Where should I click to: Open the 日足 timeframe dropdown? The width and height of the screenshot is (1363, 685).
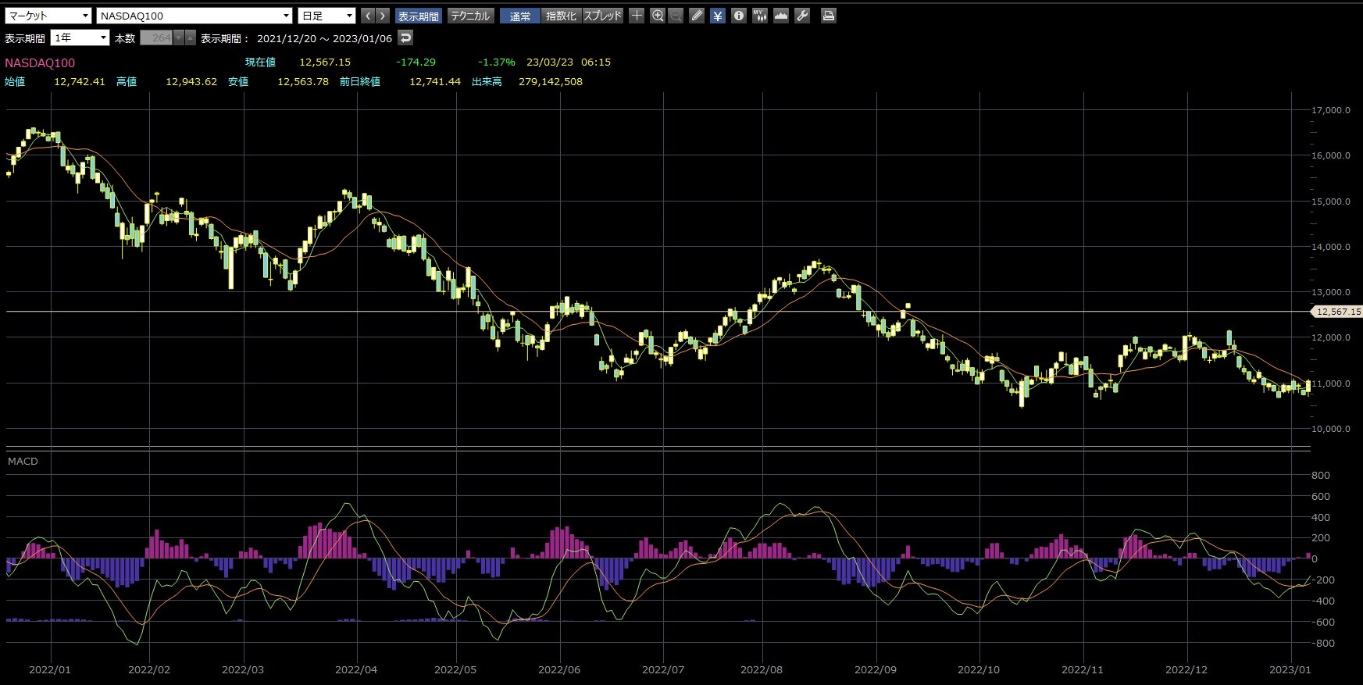coord(326,16)
